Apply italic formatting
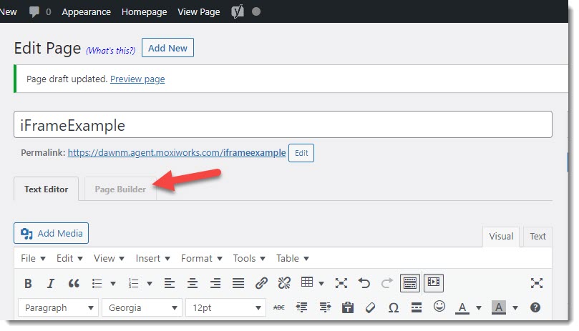 [51, 283]
